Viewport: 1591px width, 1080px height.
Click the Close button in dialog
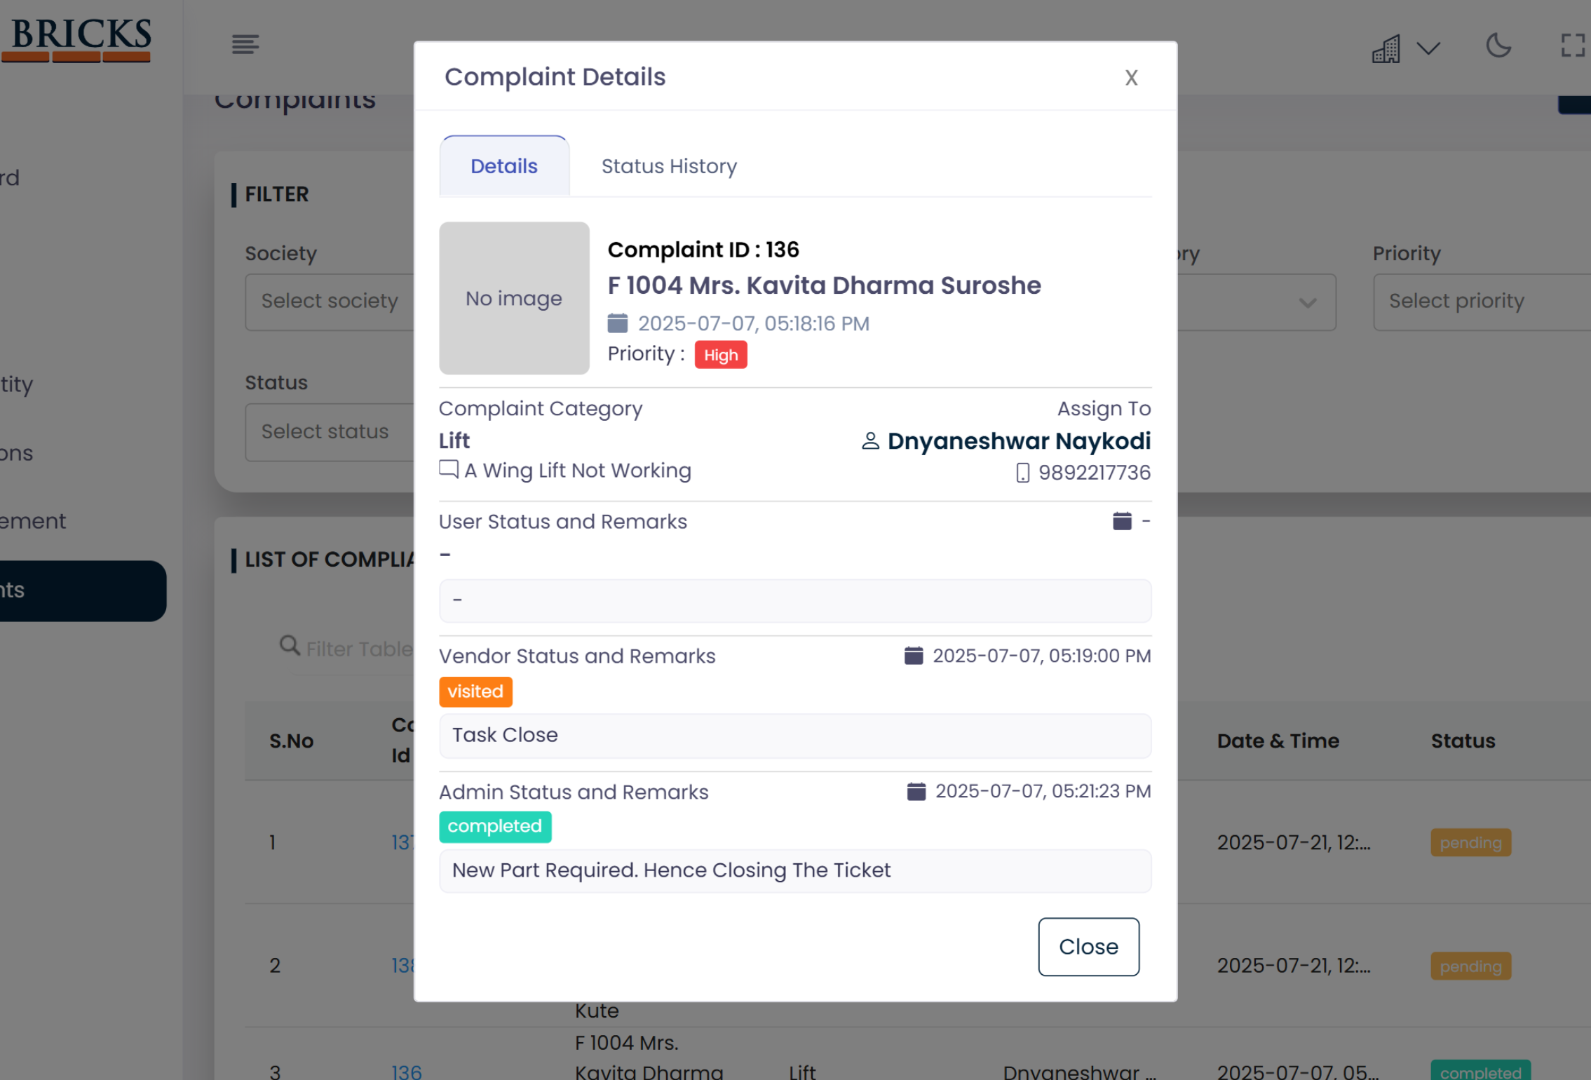pyautogui.click(x=1088, y=947)
